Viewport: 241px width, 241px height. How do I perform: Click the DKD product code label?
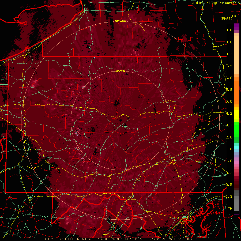coord(235,16)
